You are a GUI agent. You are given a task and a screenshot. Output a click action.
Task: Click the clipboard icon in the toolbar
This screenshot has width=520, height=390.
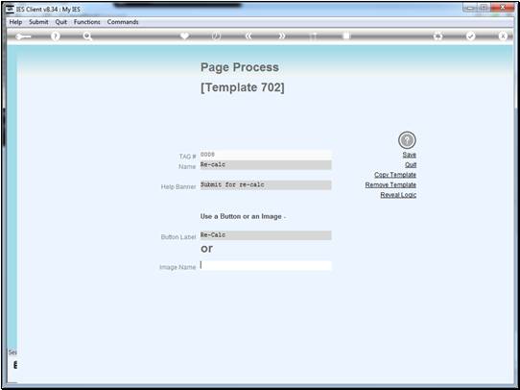pyautogui.click(x=346, y=36)
